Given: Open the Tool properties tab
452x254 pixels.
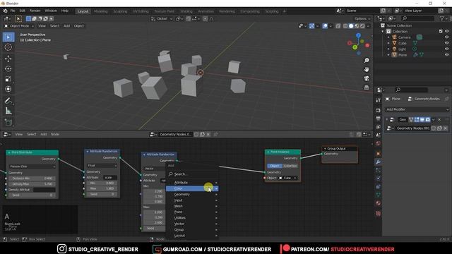Looking at the screenshot, I should click(379, 100).
